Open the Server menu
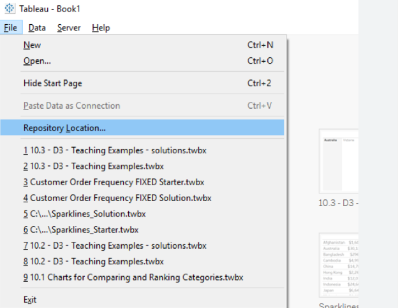 (x=69, y=27)
